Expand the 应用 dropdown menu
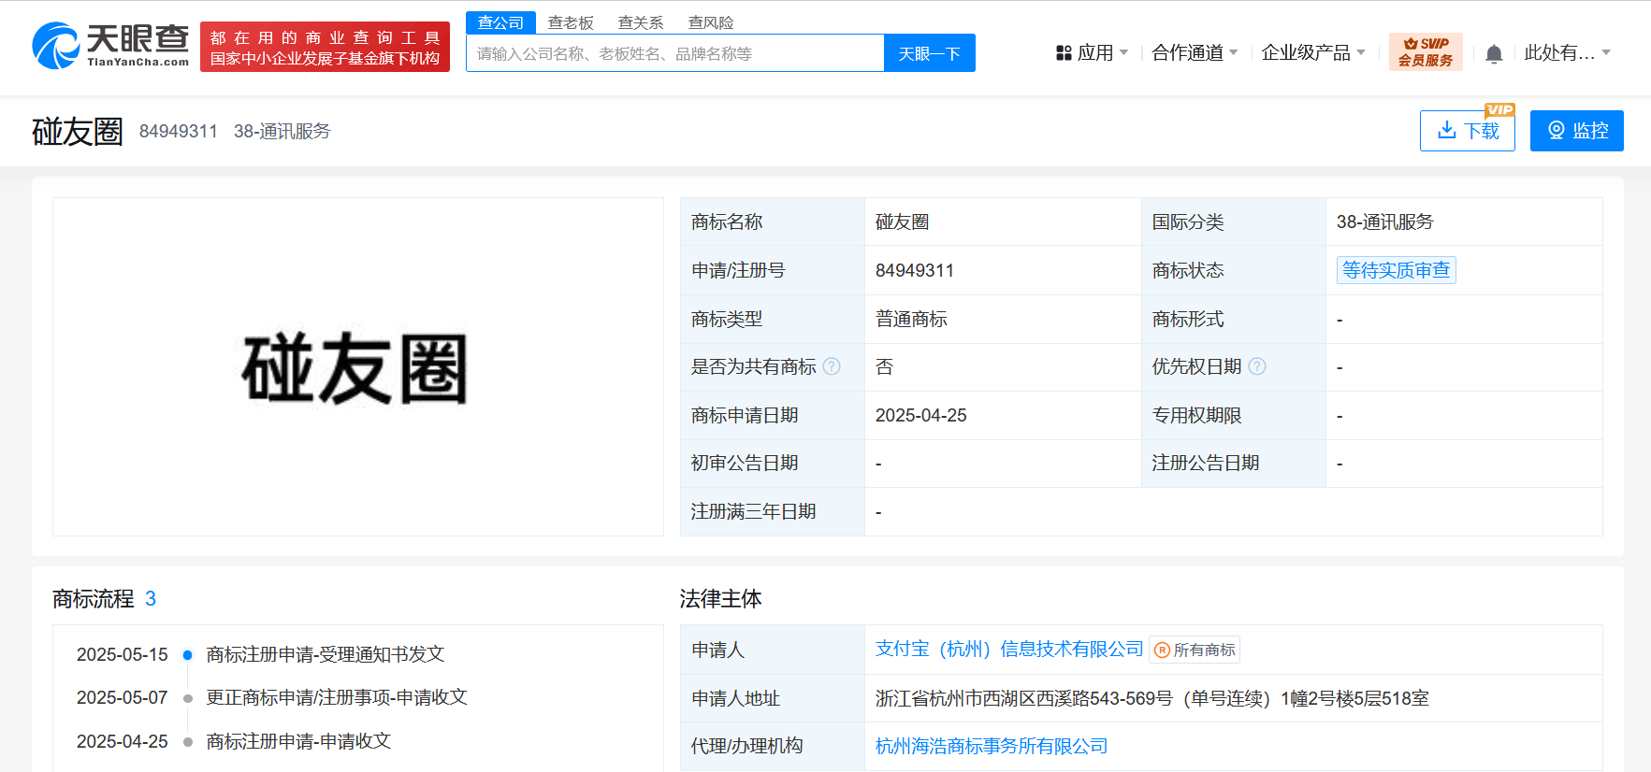The image size is (1651, 772). click(x=1093, y=53)
